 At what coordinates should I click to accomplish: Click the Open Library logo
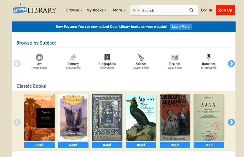tap(35, 9)
